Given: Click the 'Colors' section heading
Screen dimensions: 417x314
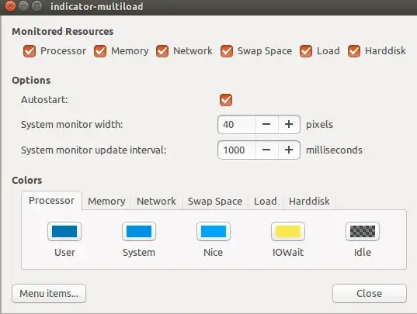Looking at the screenshot, I should click(27, 180).
